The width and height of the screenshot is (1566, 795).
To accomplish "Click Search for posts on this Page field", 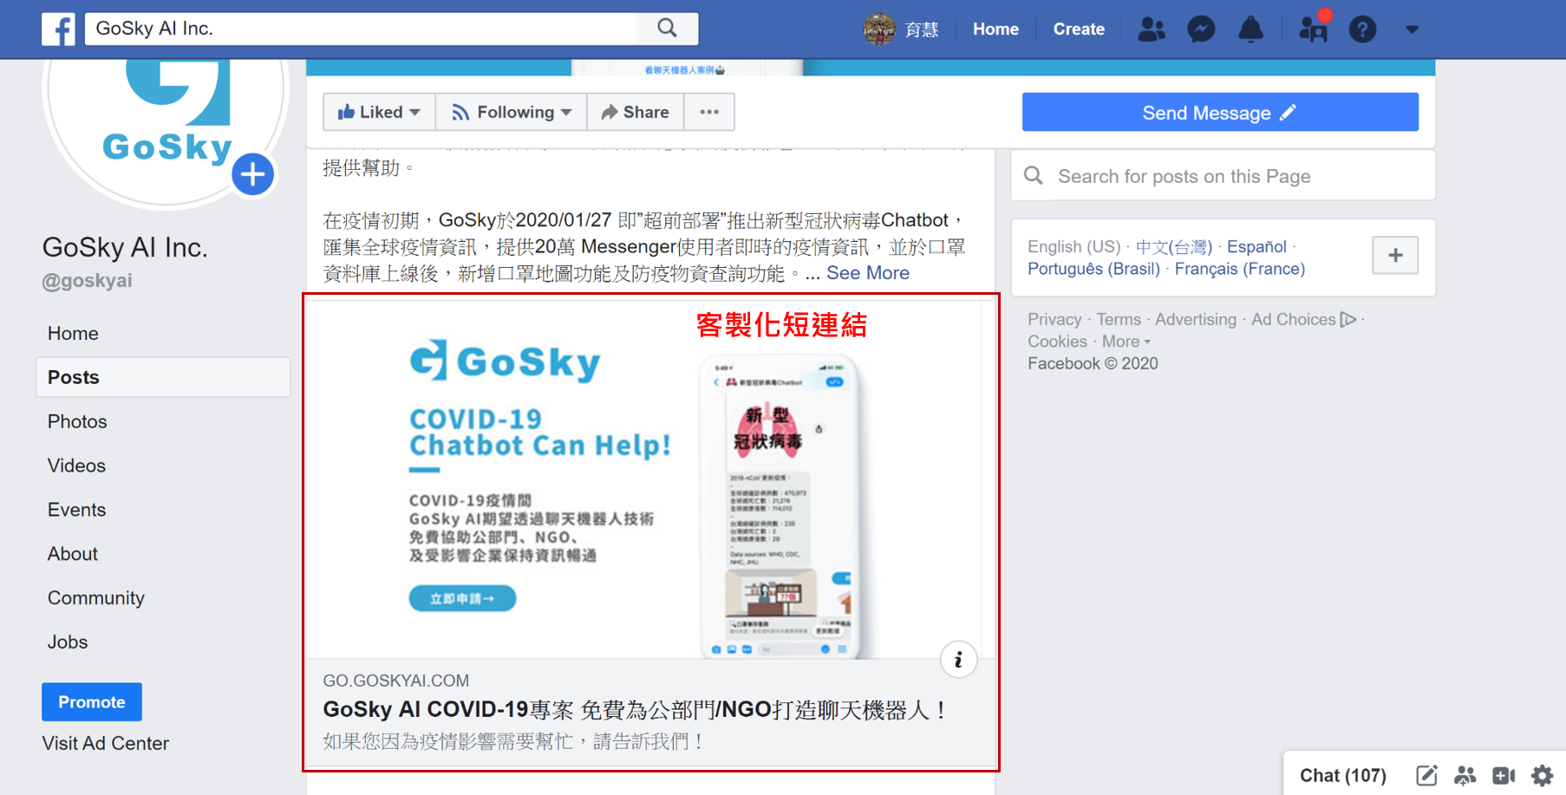I will 1223,176.
